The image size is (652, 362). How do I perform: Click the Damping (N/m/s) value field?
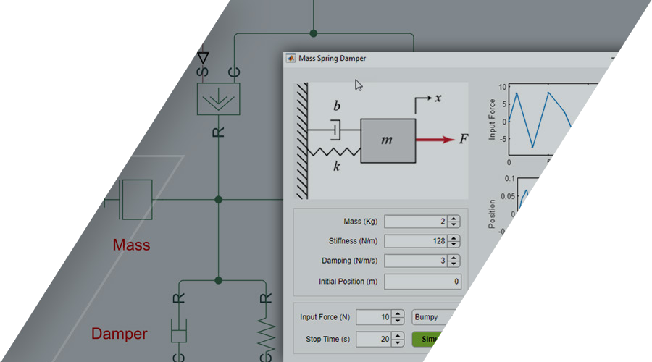coord(415,261)
